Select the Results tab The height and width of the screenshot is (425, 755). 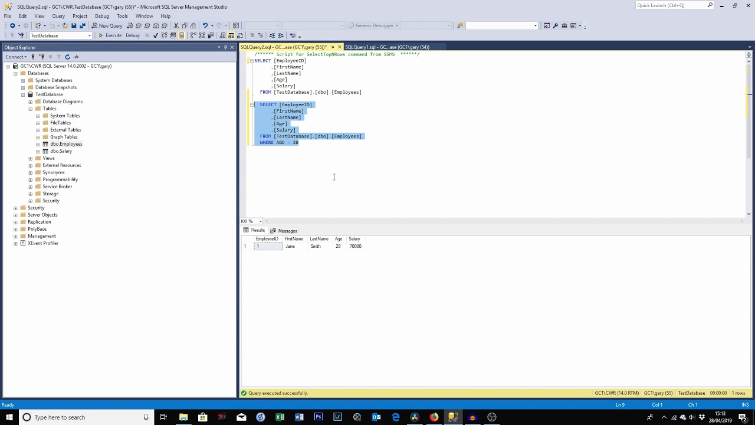coord(254,231)
